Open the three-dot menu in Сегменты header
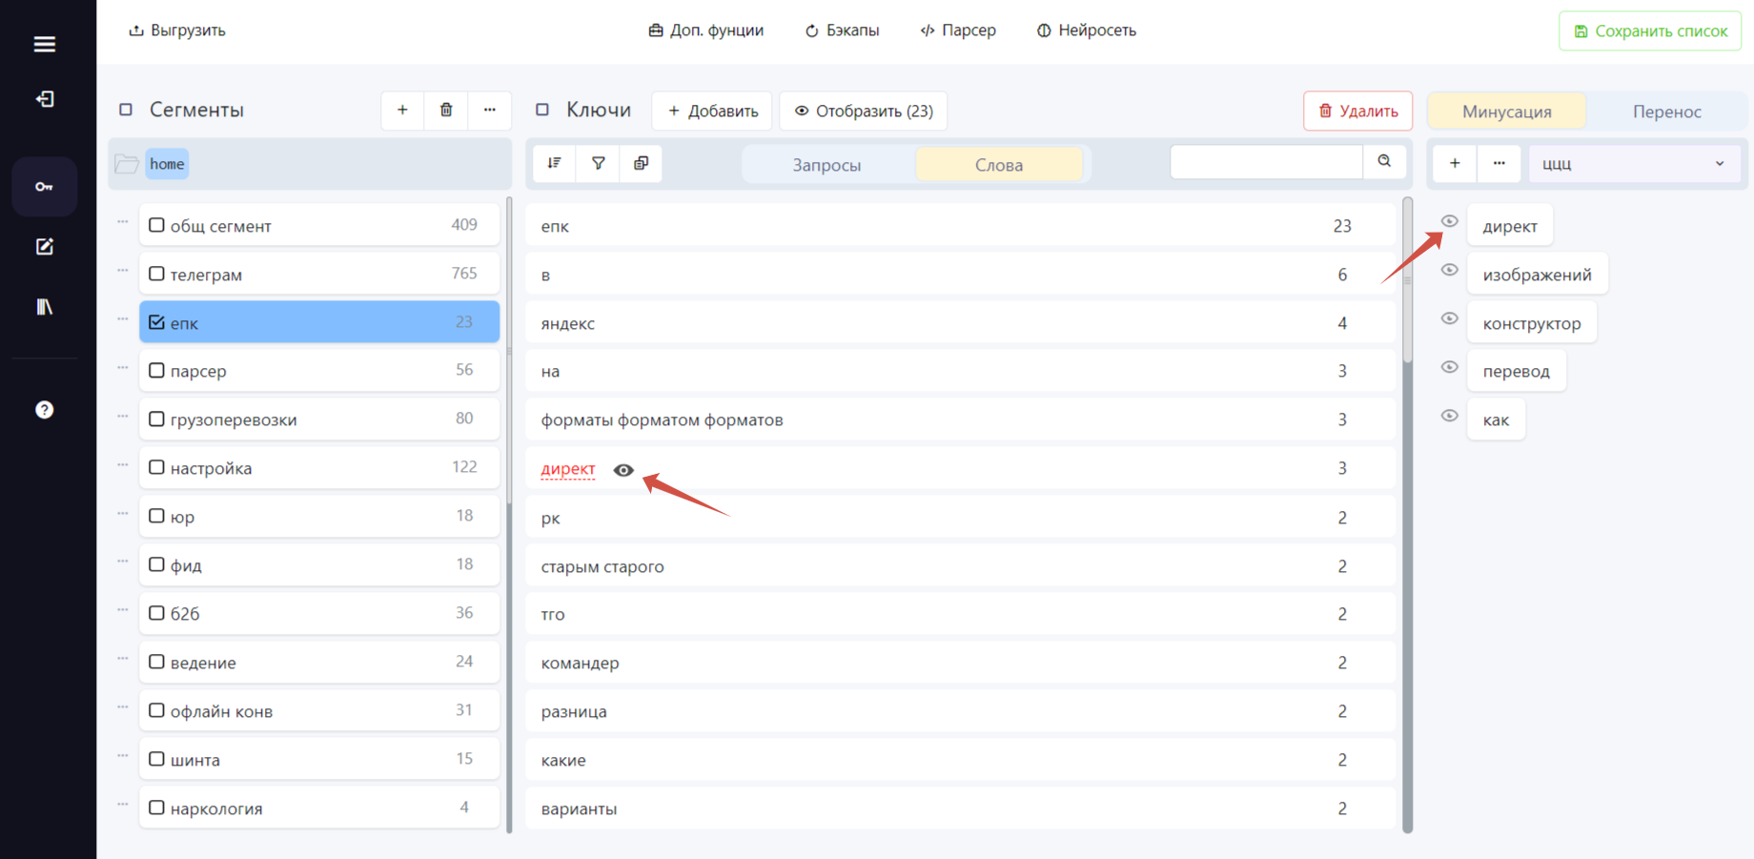 tap(489, 111)
